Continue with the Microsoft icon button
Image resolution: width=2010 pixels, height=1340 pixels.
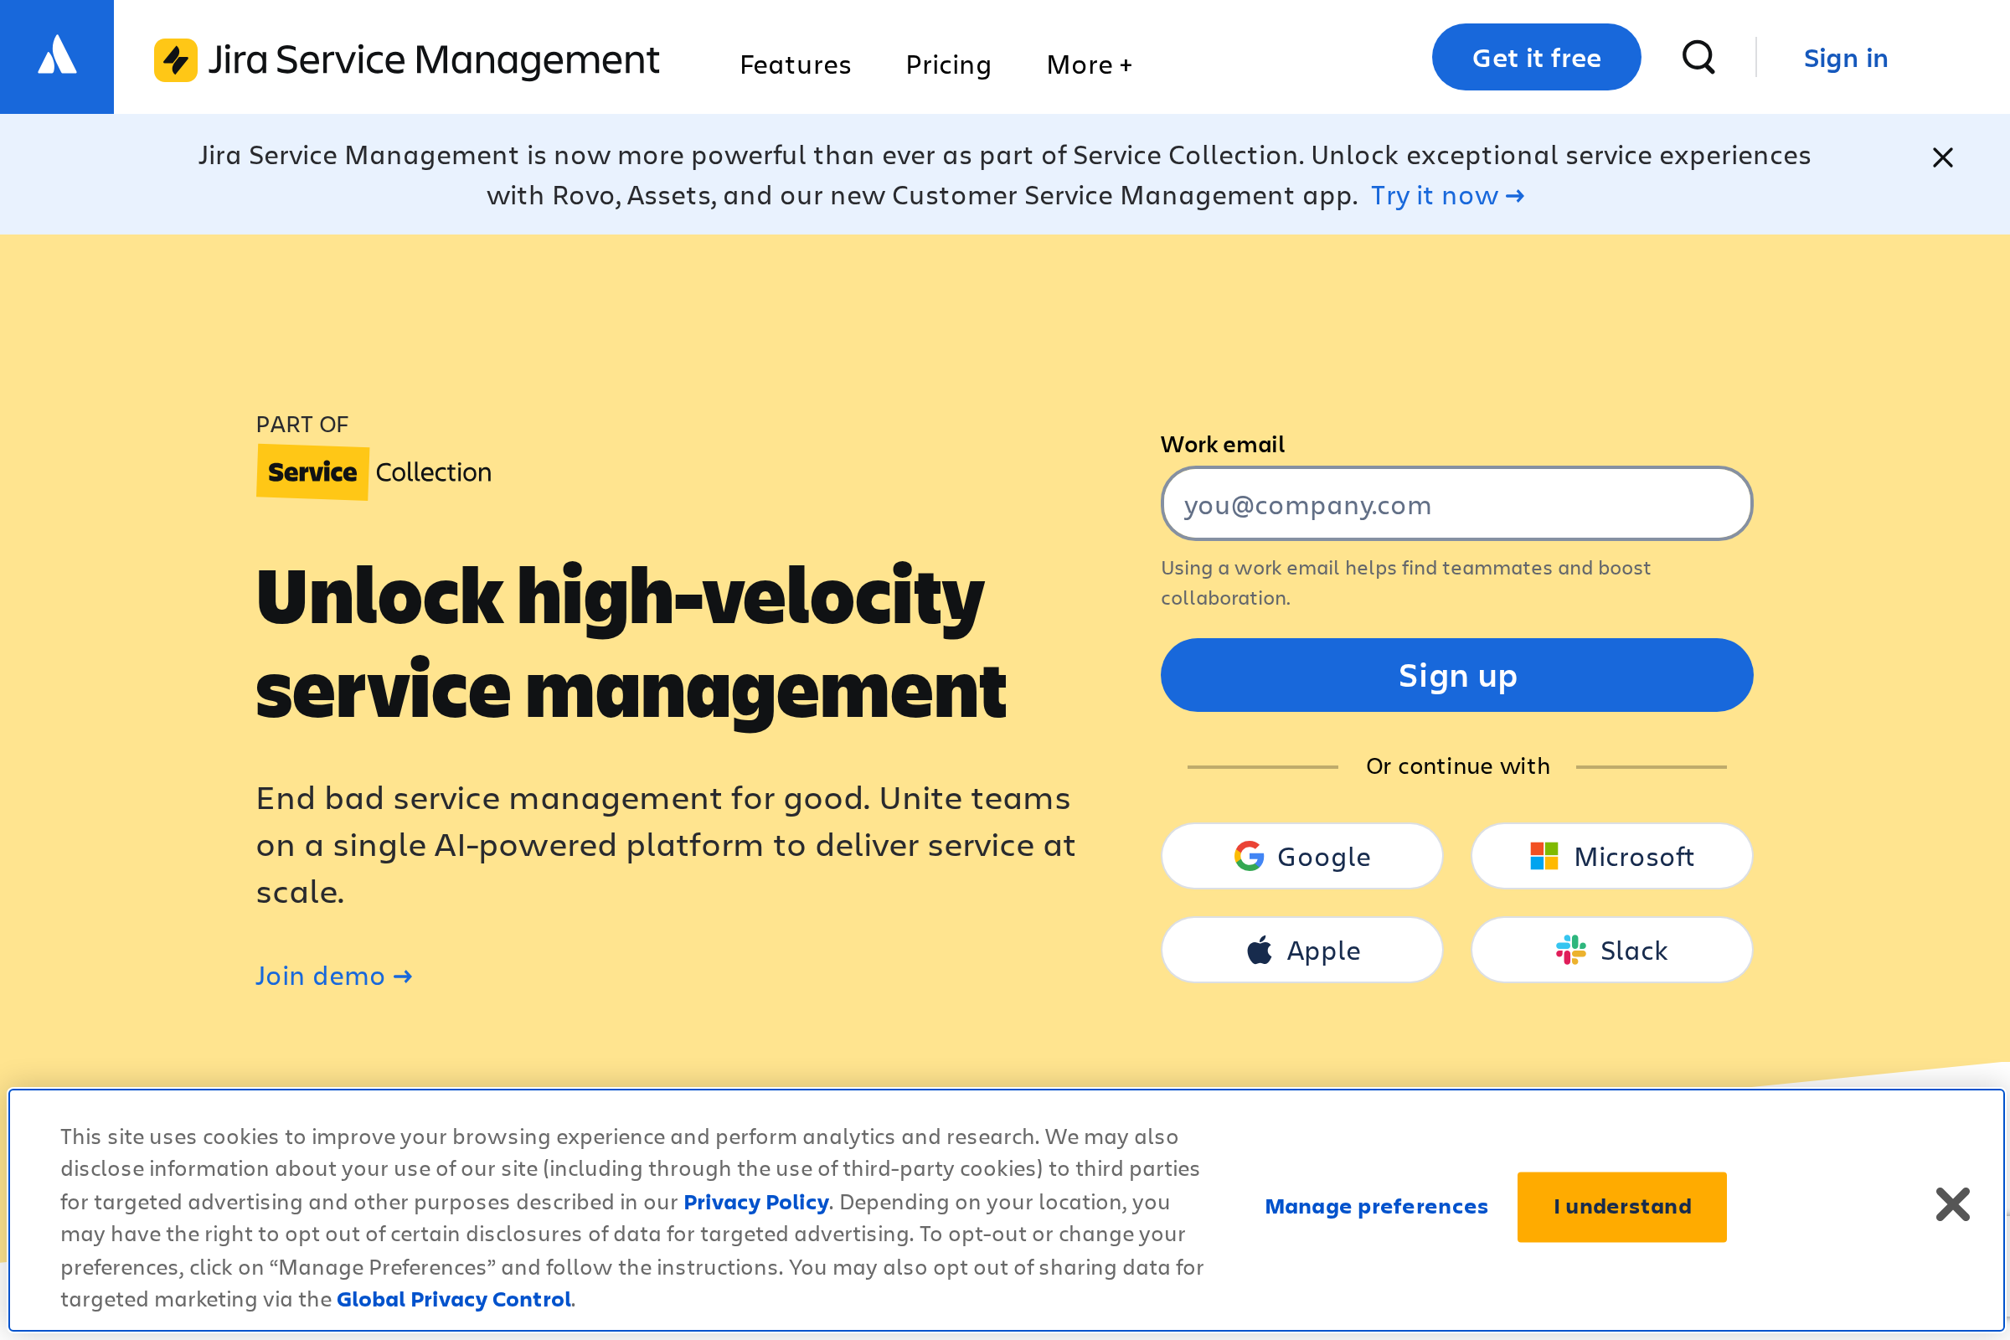coord(1544,855)
